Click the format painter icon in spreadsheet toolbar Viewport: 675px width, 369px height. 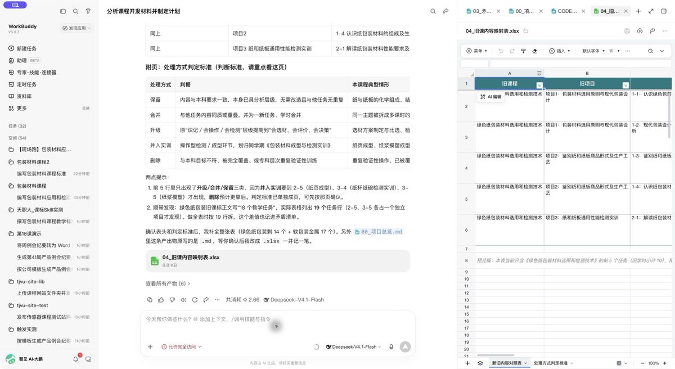523,51
